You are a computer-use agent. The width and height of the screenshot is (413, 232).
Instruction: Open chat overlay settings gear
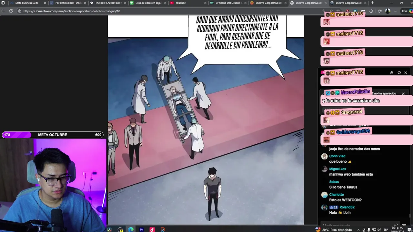(399, 73)
